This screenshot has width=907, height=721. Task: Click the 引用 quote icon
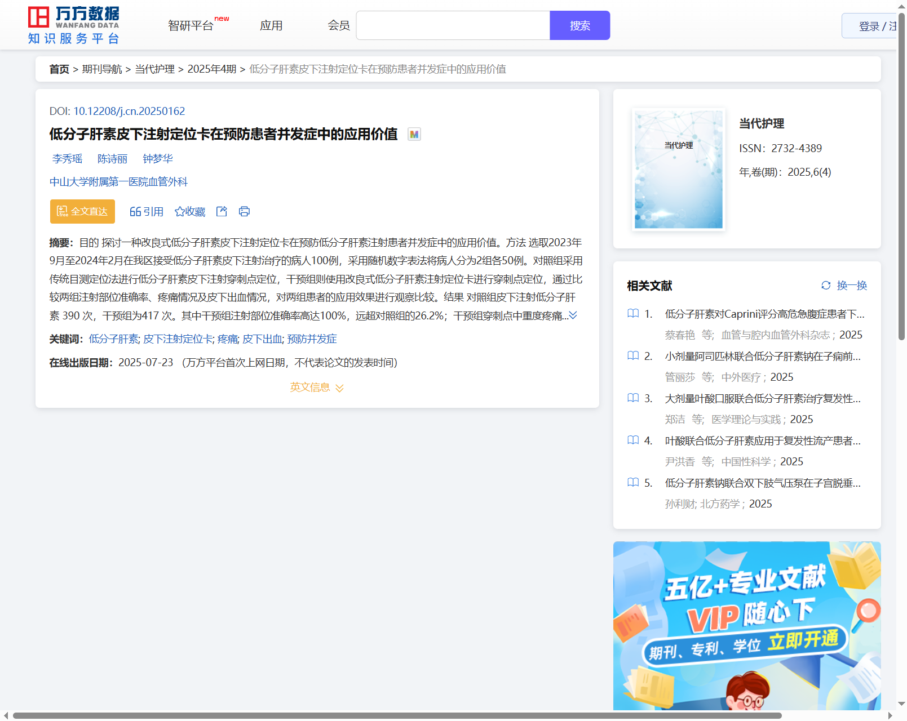pos(135,212)
